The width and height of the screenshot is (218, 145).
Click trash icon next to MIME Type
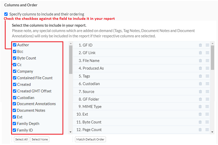(200, 107)
